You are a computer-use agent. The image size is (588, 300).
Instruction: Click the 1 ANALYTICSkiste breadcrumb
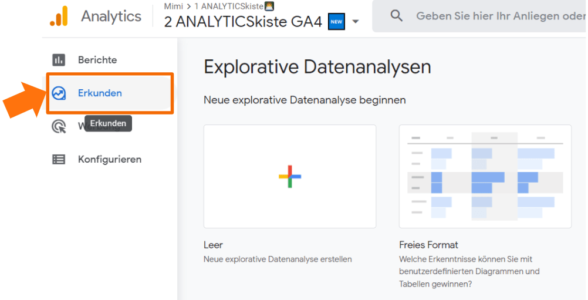(x=229, y=6)
